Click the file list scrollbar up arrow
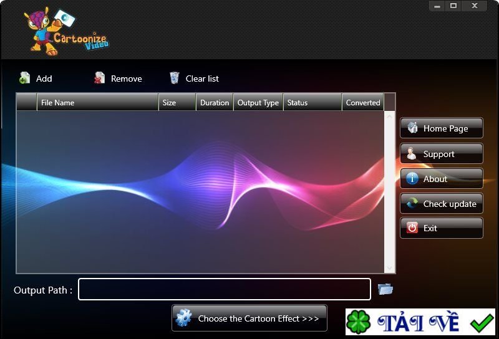The height and width of the screenshot is (339, 499). (x=389, y=117)
